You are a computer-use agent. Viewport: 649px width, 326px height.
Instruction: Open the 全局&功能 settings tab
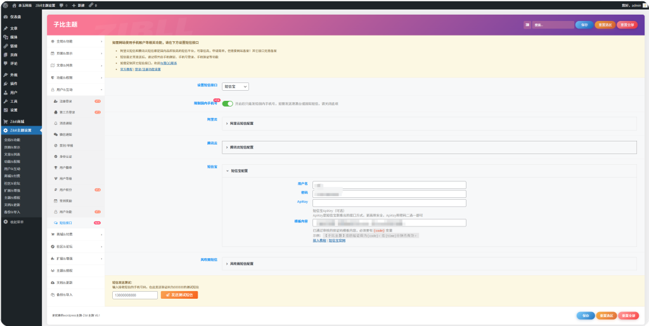(x=75, y=41)
